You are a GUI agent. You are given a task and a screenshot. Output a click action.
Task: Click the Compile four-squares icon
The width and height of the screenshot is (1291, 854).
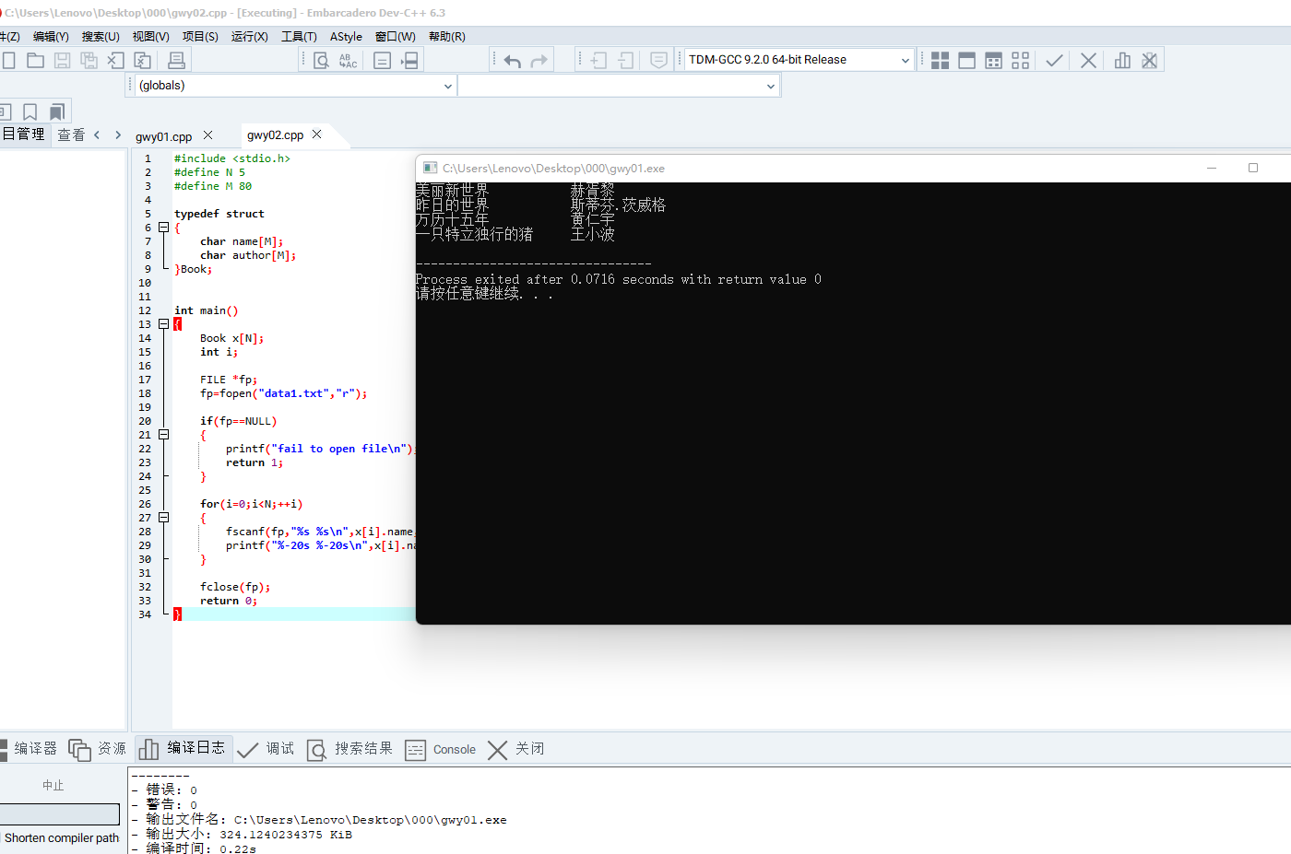940,60
